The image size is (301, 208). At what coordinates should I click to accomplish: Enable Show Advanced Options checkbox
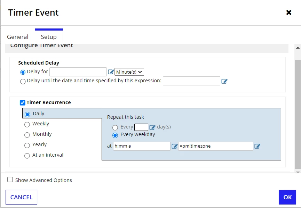click(10, 180)
